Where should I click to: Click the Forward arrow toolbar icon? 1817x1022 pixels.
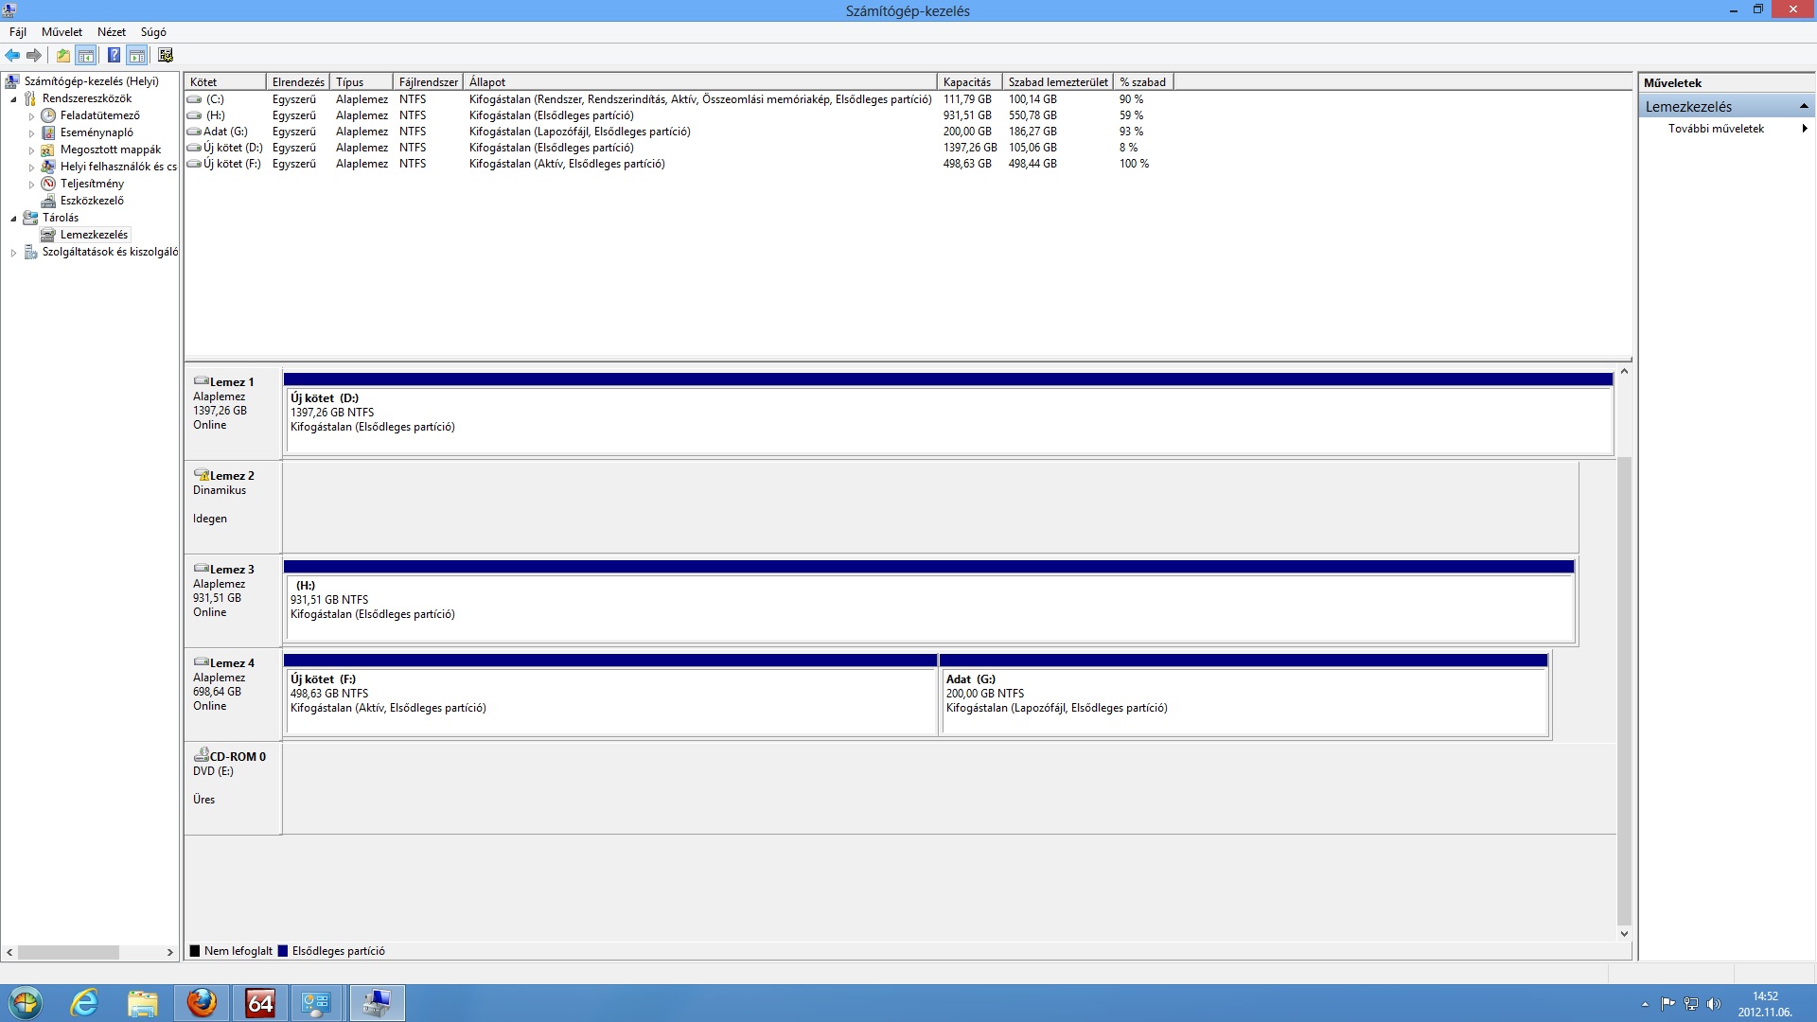point(34,55)
